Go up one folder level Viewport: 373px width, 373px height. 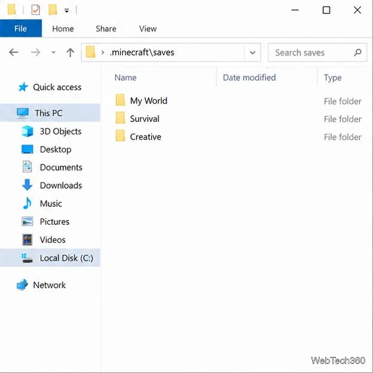[x=70, y=53]
